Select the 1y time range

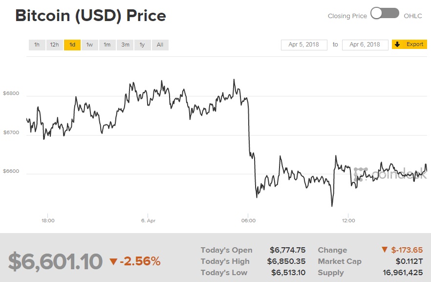pyautogui.click(x=142, y=45)
